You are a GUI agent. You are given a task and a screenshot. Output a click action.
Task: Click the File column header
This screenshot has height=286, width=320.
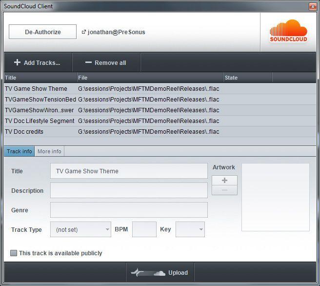click(150, 78)
